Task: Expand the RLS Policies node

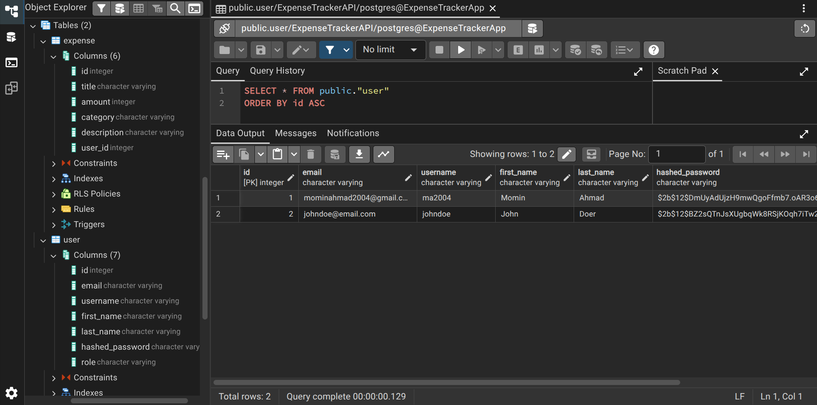Action: coord(53,194)
